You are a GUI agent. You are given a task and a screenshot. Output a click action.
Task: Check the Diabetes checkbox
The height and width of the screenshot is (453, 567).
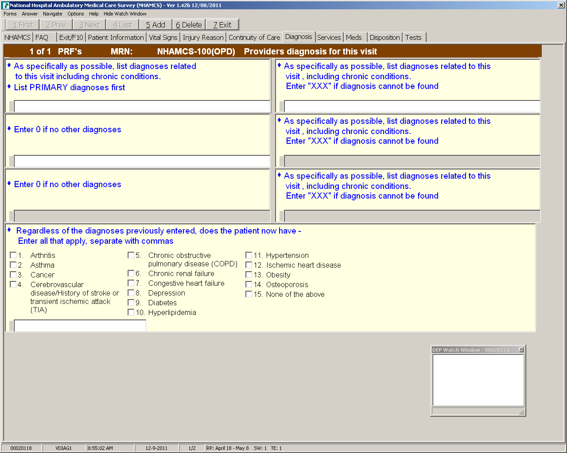131,303
